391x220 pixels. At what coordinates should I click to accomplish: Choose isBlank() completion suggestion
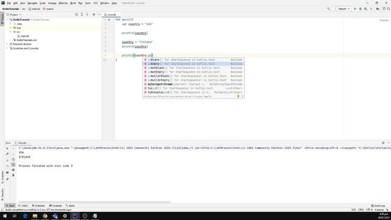pos(194,60)
